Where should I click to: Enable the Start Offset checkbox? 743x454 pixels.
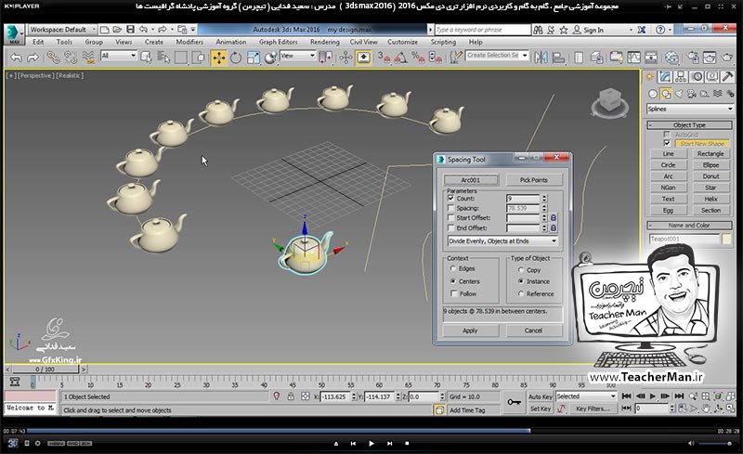tap(451, 218)
